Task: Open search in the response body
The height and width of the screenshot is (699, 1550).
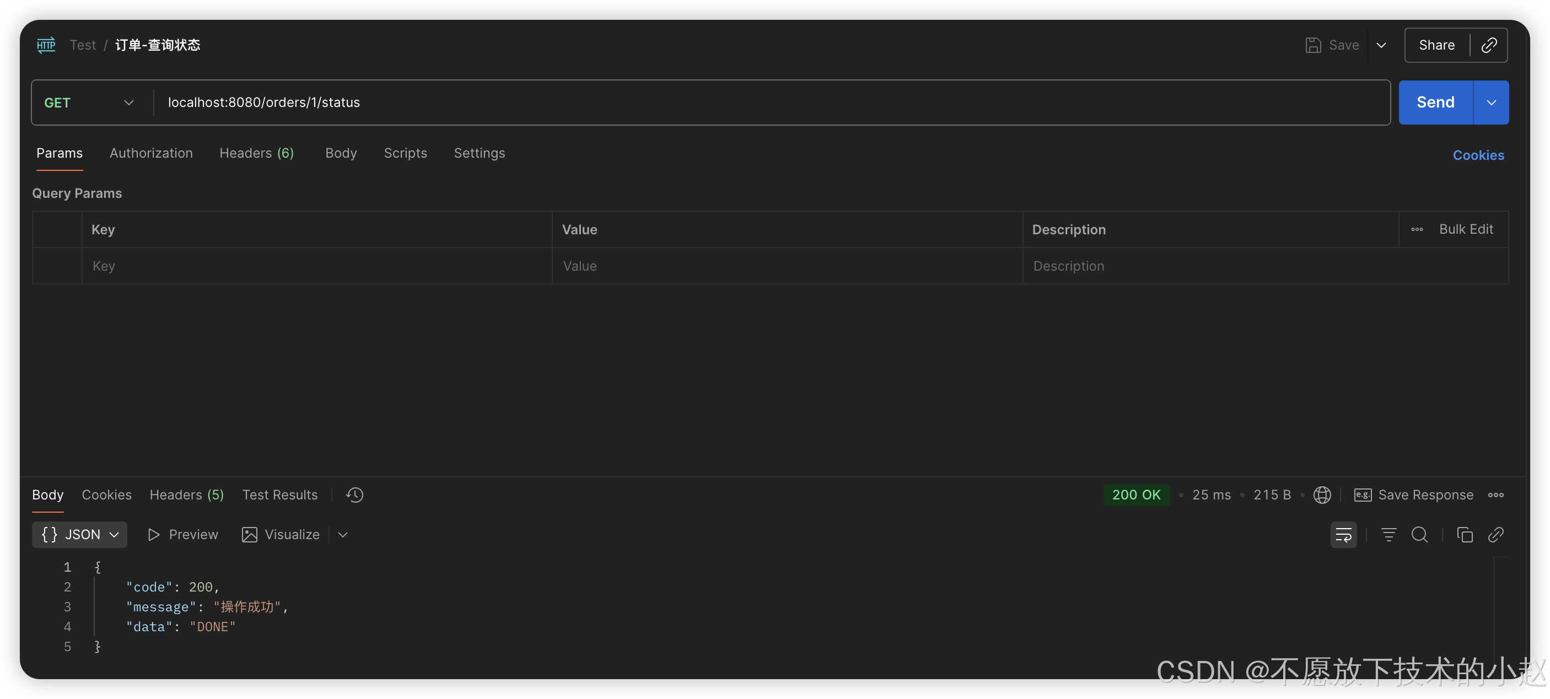Action: [x=1419, y=534]
